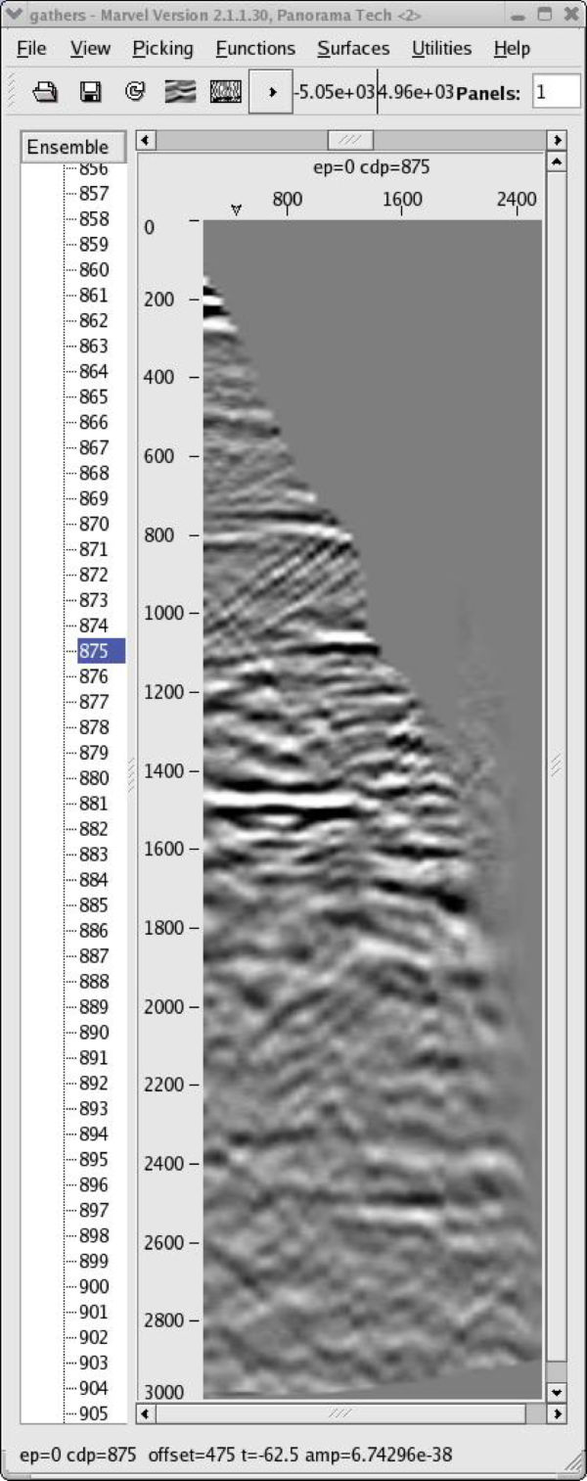Open the Surfaces menu
Viewport: 587px width, 1481px height.
[x=353, y=48]
